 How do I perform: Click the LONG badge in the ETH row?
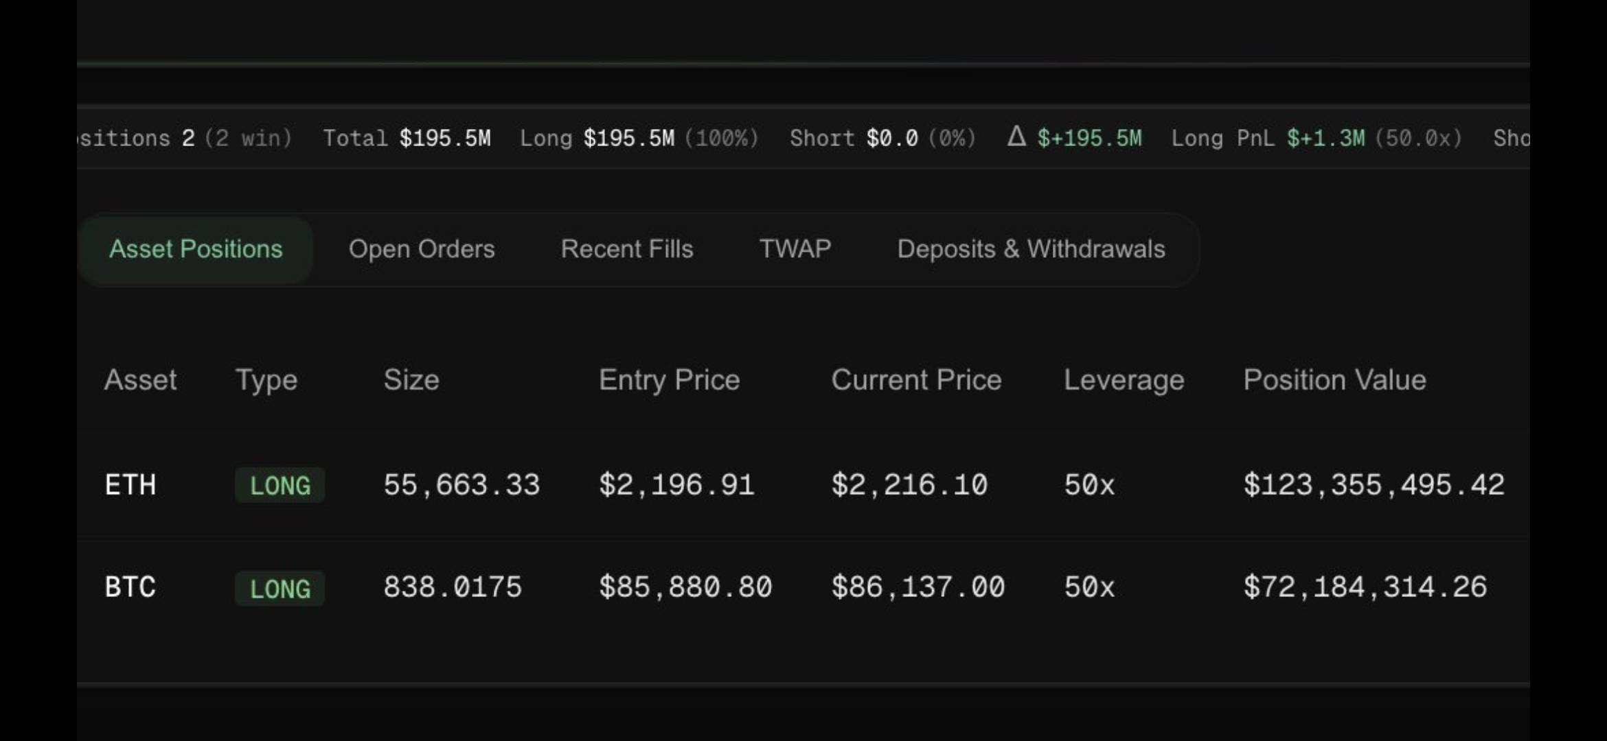[x=280, y=486]
